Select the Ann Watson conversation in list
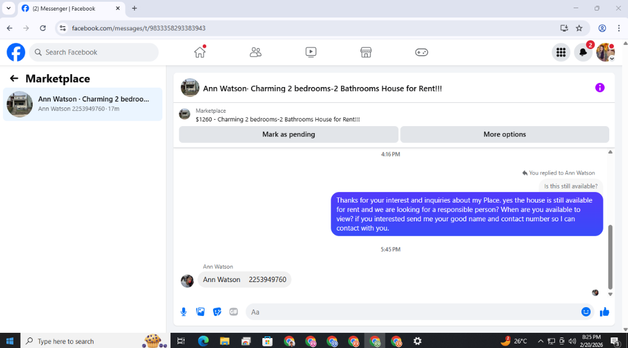628x348 pixels. point(82,104)
